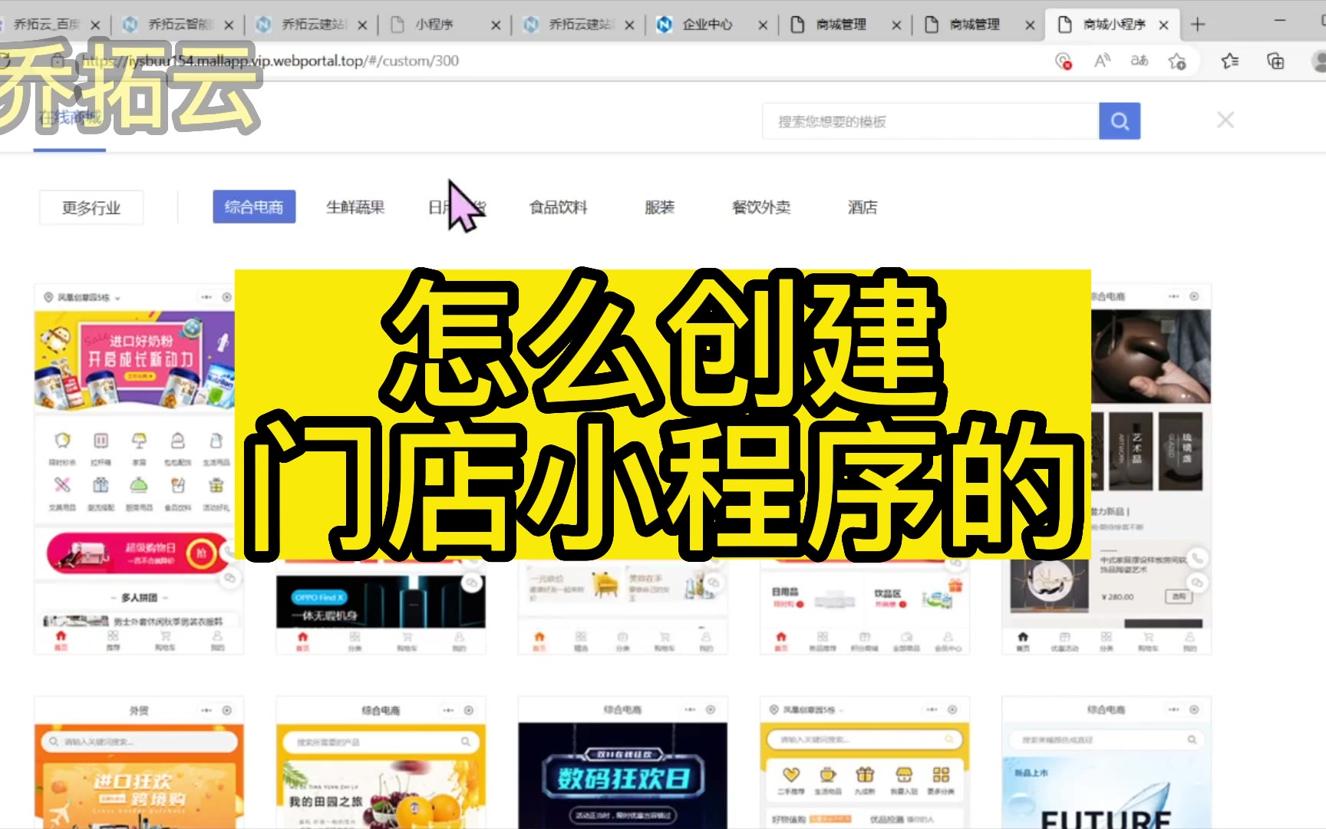Click the three-dot menu on 我的田园之旅 template
This screenshot has width=1326, height=829.
pyautogui.click(x=448, y=711)
